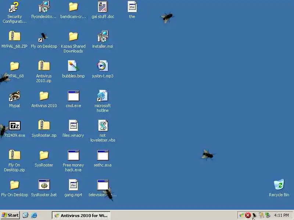Image resolution: width=294 pixels, height=220 pixels.
Task: Select the SysRooter.bat batch file icon
Action: click(x=44, y=185)
